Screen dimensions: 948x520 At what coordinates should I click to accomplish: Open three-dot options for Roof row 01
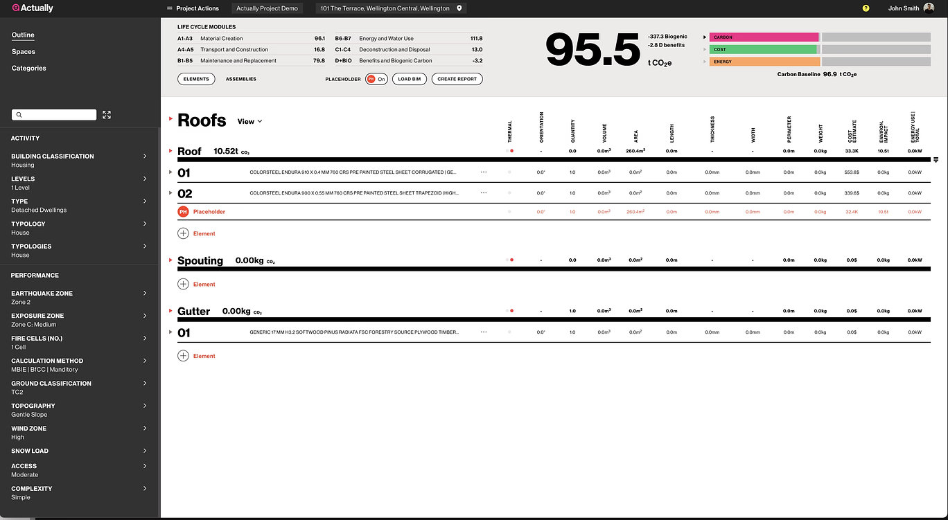pos(484,172)
